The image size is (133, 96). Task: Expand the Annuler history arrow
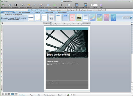pos(31,5)
